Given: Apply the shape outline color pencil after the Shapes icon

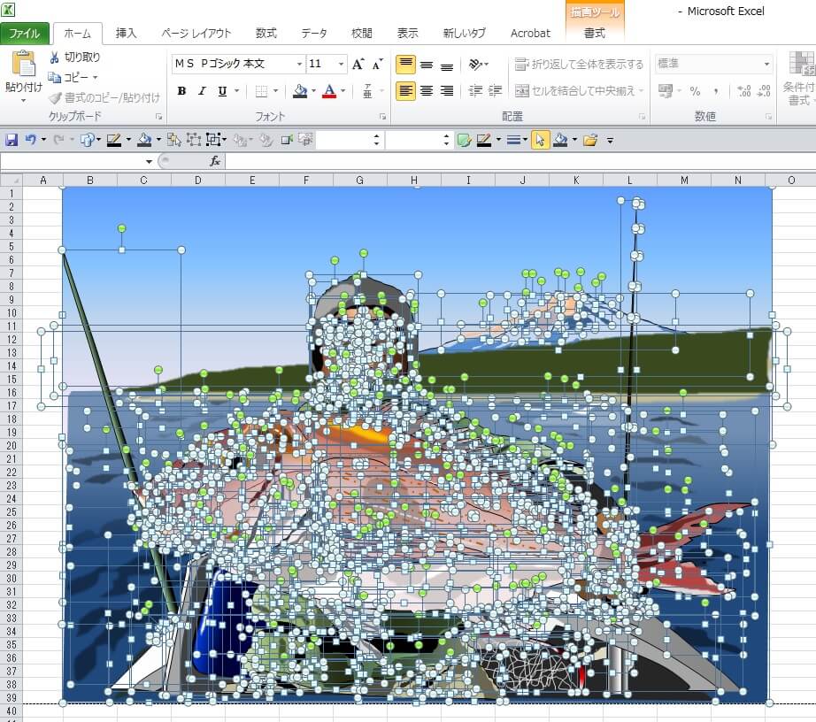Looking at the screenshot, I should click(x=113, y=140).
